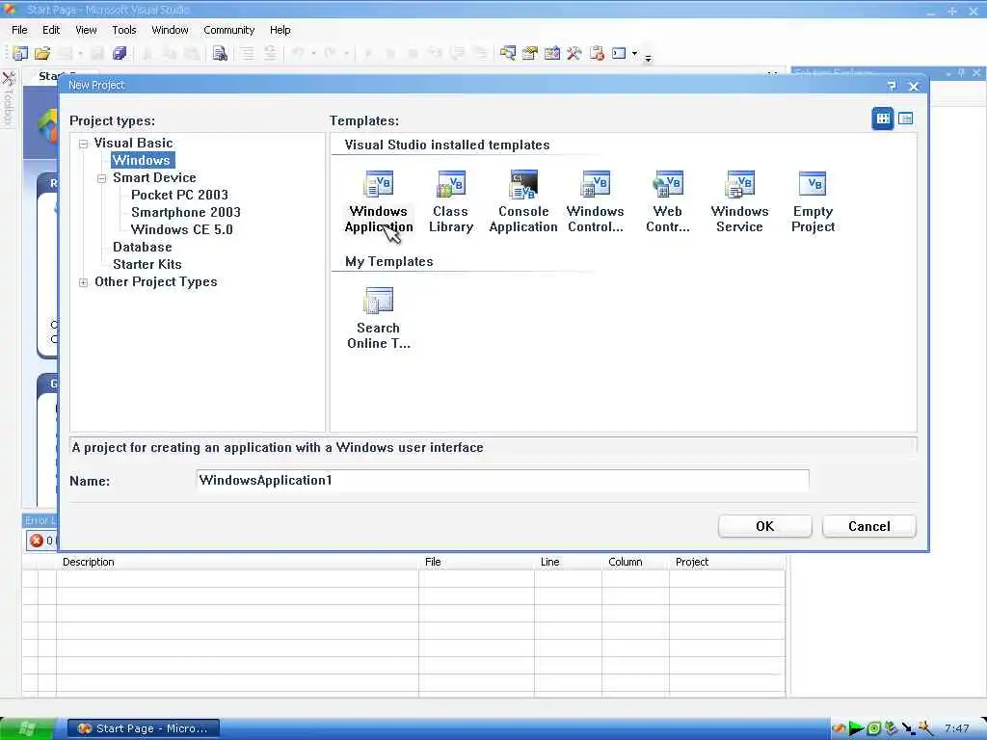Select the Web Control Library template
987x740 pixels.
click(x=668, y=201)
